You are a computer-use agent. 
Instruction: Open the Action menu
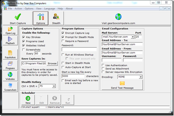coord(18,9)
